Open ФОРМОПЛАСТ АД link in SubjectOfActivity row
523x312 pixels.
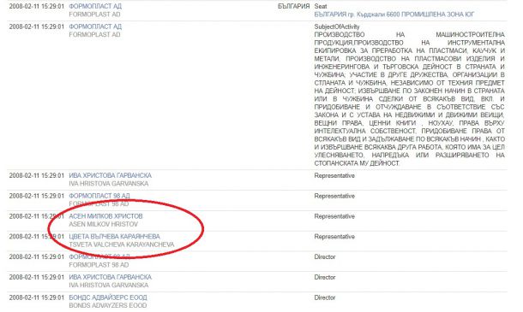click(x=95, y=26)
